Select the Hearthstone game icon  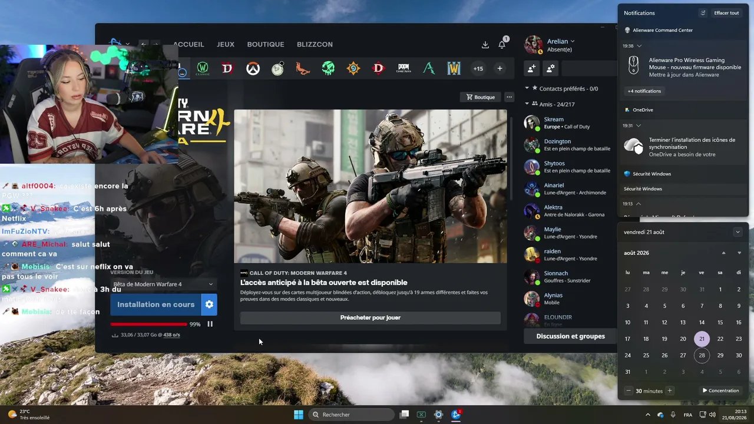tap(353, 68)
